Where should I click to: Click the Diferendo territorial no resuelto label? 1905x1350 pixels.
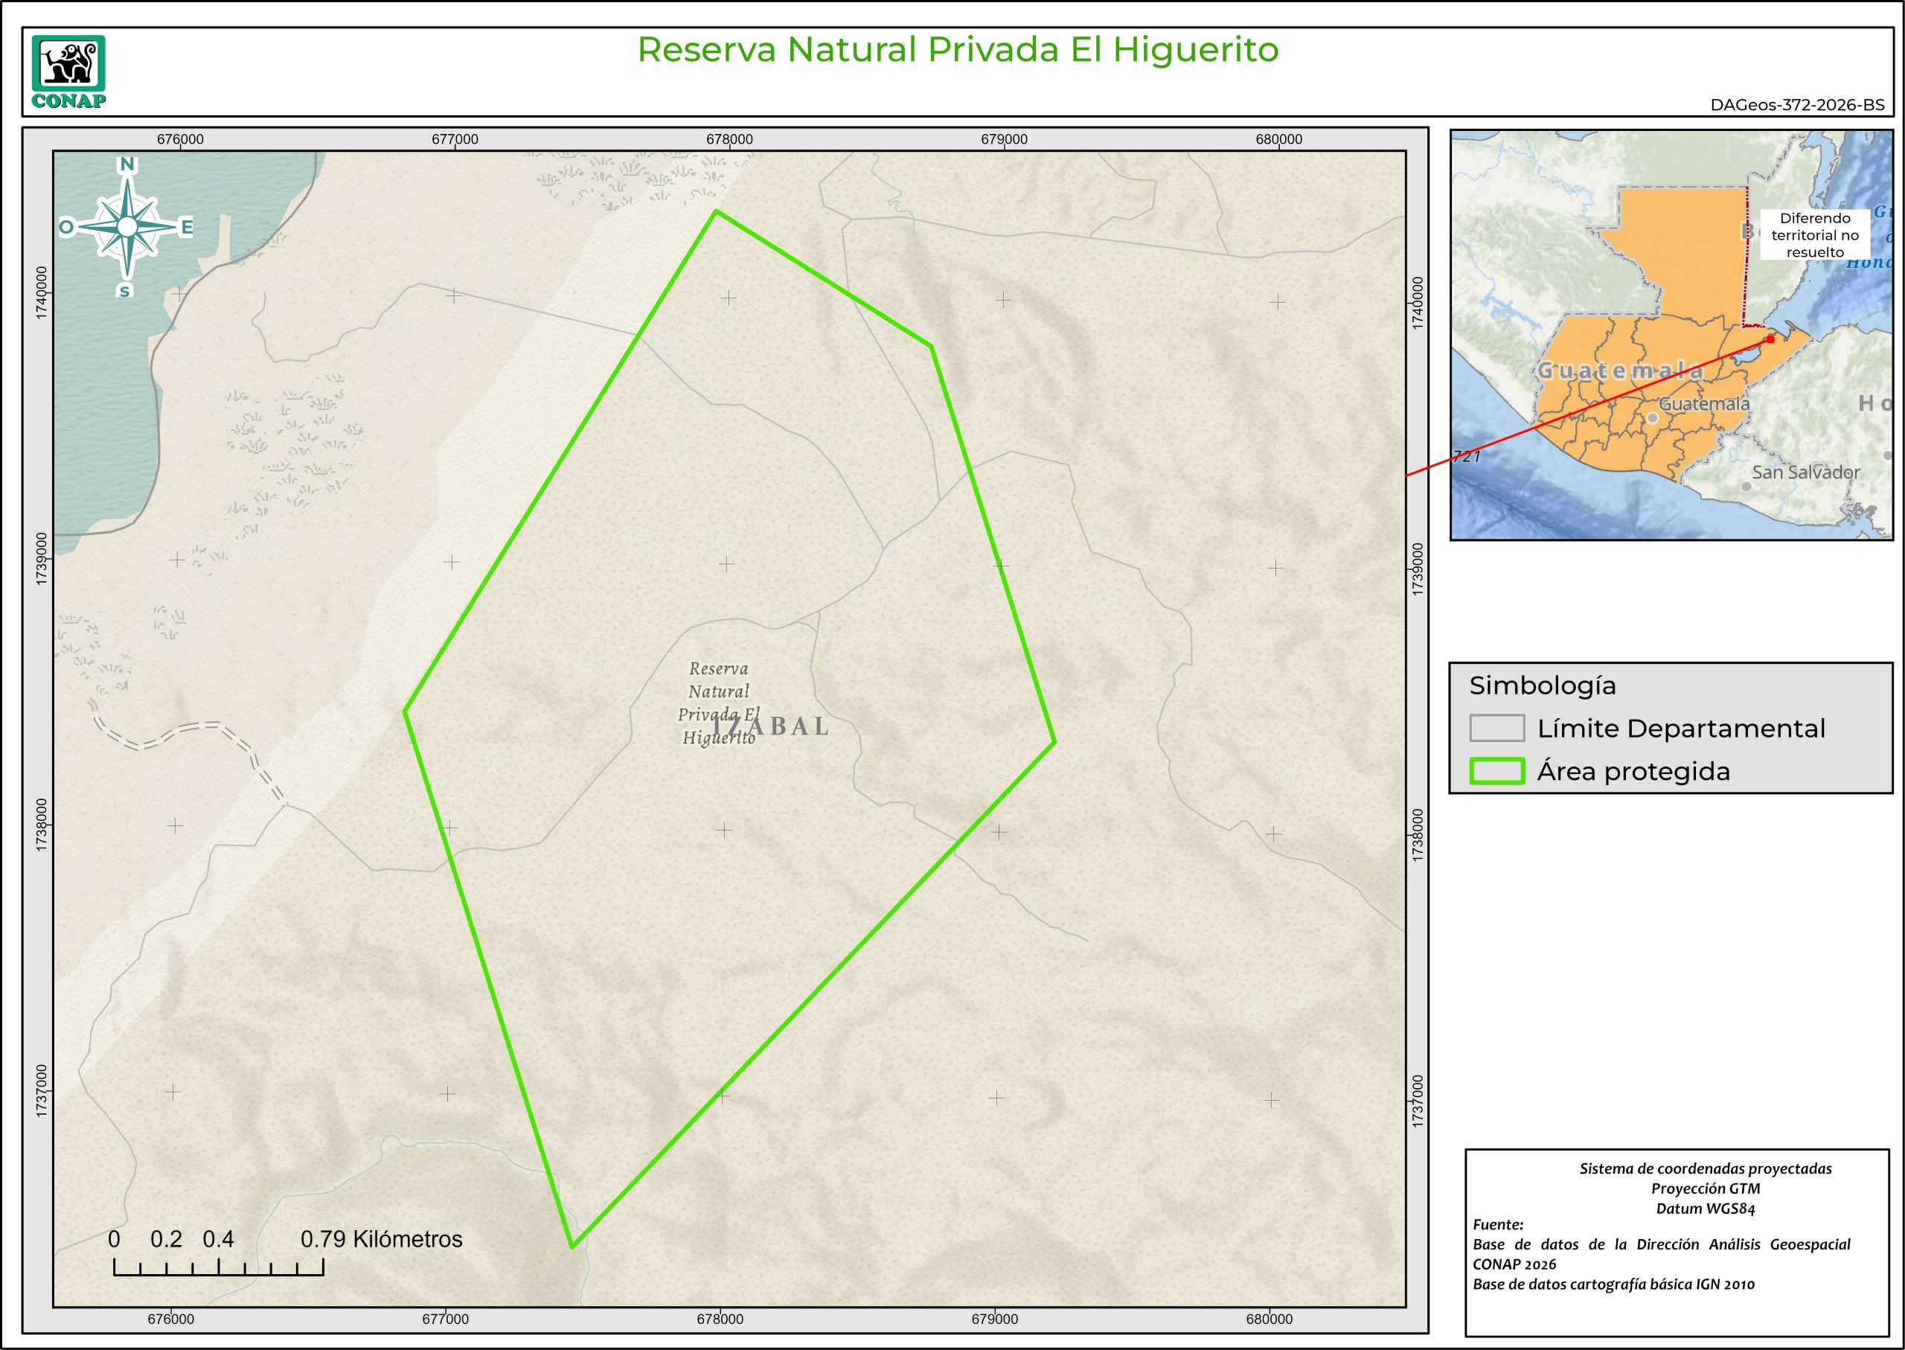[x=1814, y=235]
